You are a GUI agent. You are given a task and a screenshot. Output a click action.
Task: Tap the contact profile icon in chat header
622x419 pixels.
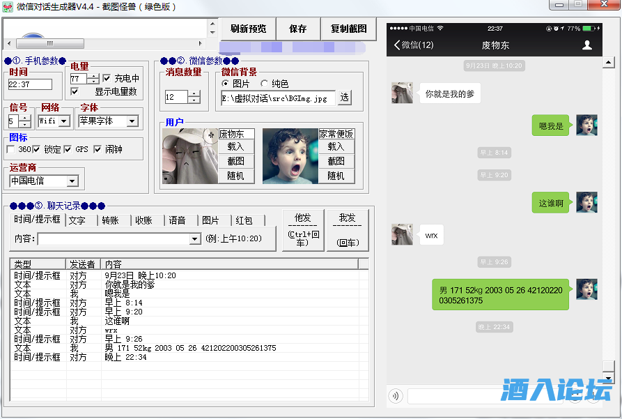[x=587, y=45]
